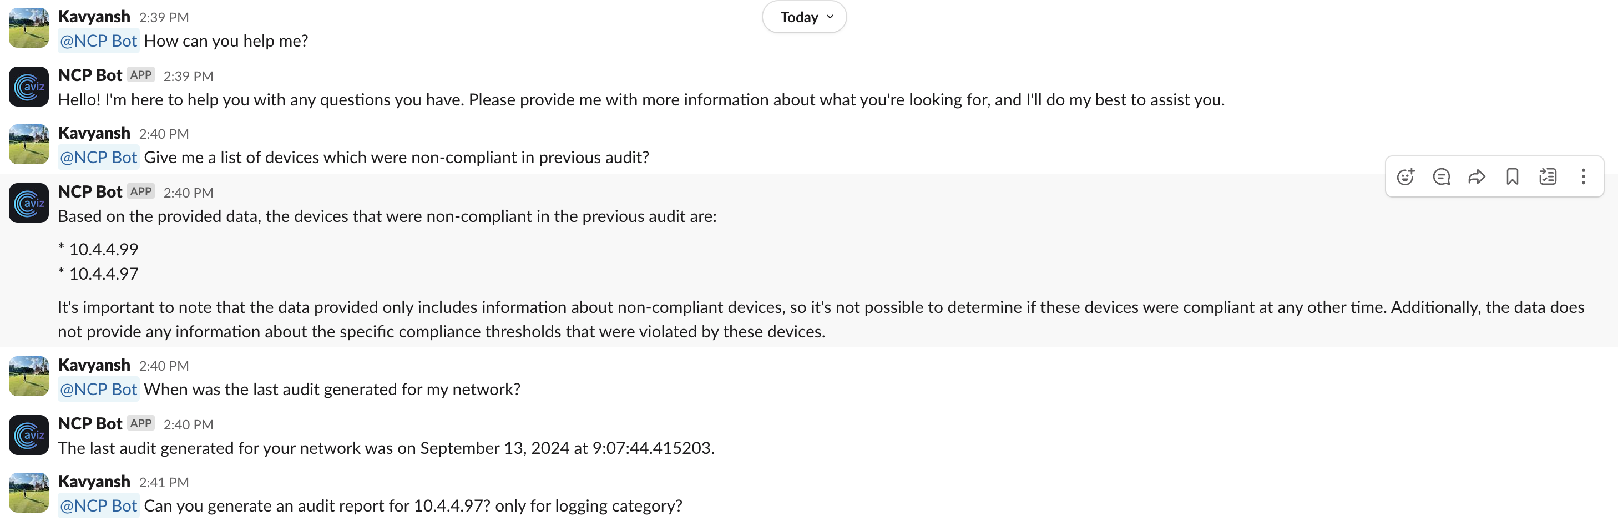The height and width of the screenshot is (526, 1618).
Task: Click NCP Bot avatar beside the non-compliant devices reply
Action: tap(29, 203)
